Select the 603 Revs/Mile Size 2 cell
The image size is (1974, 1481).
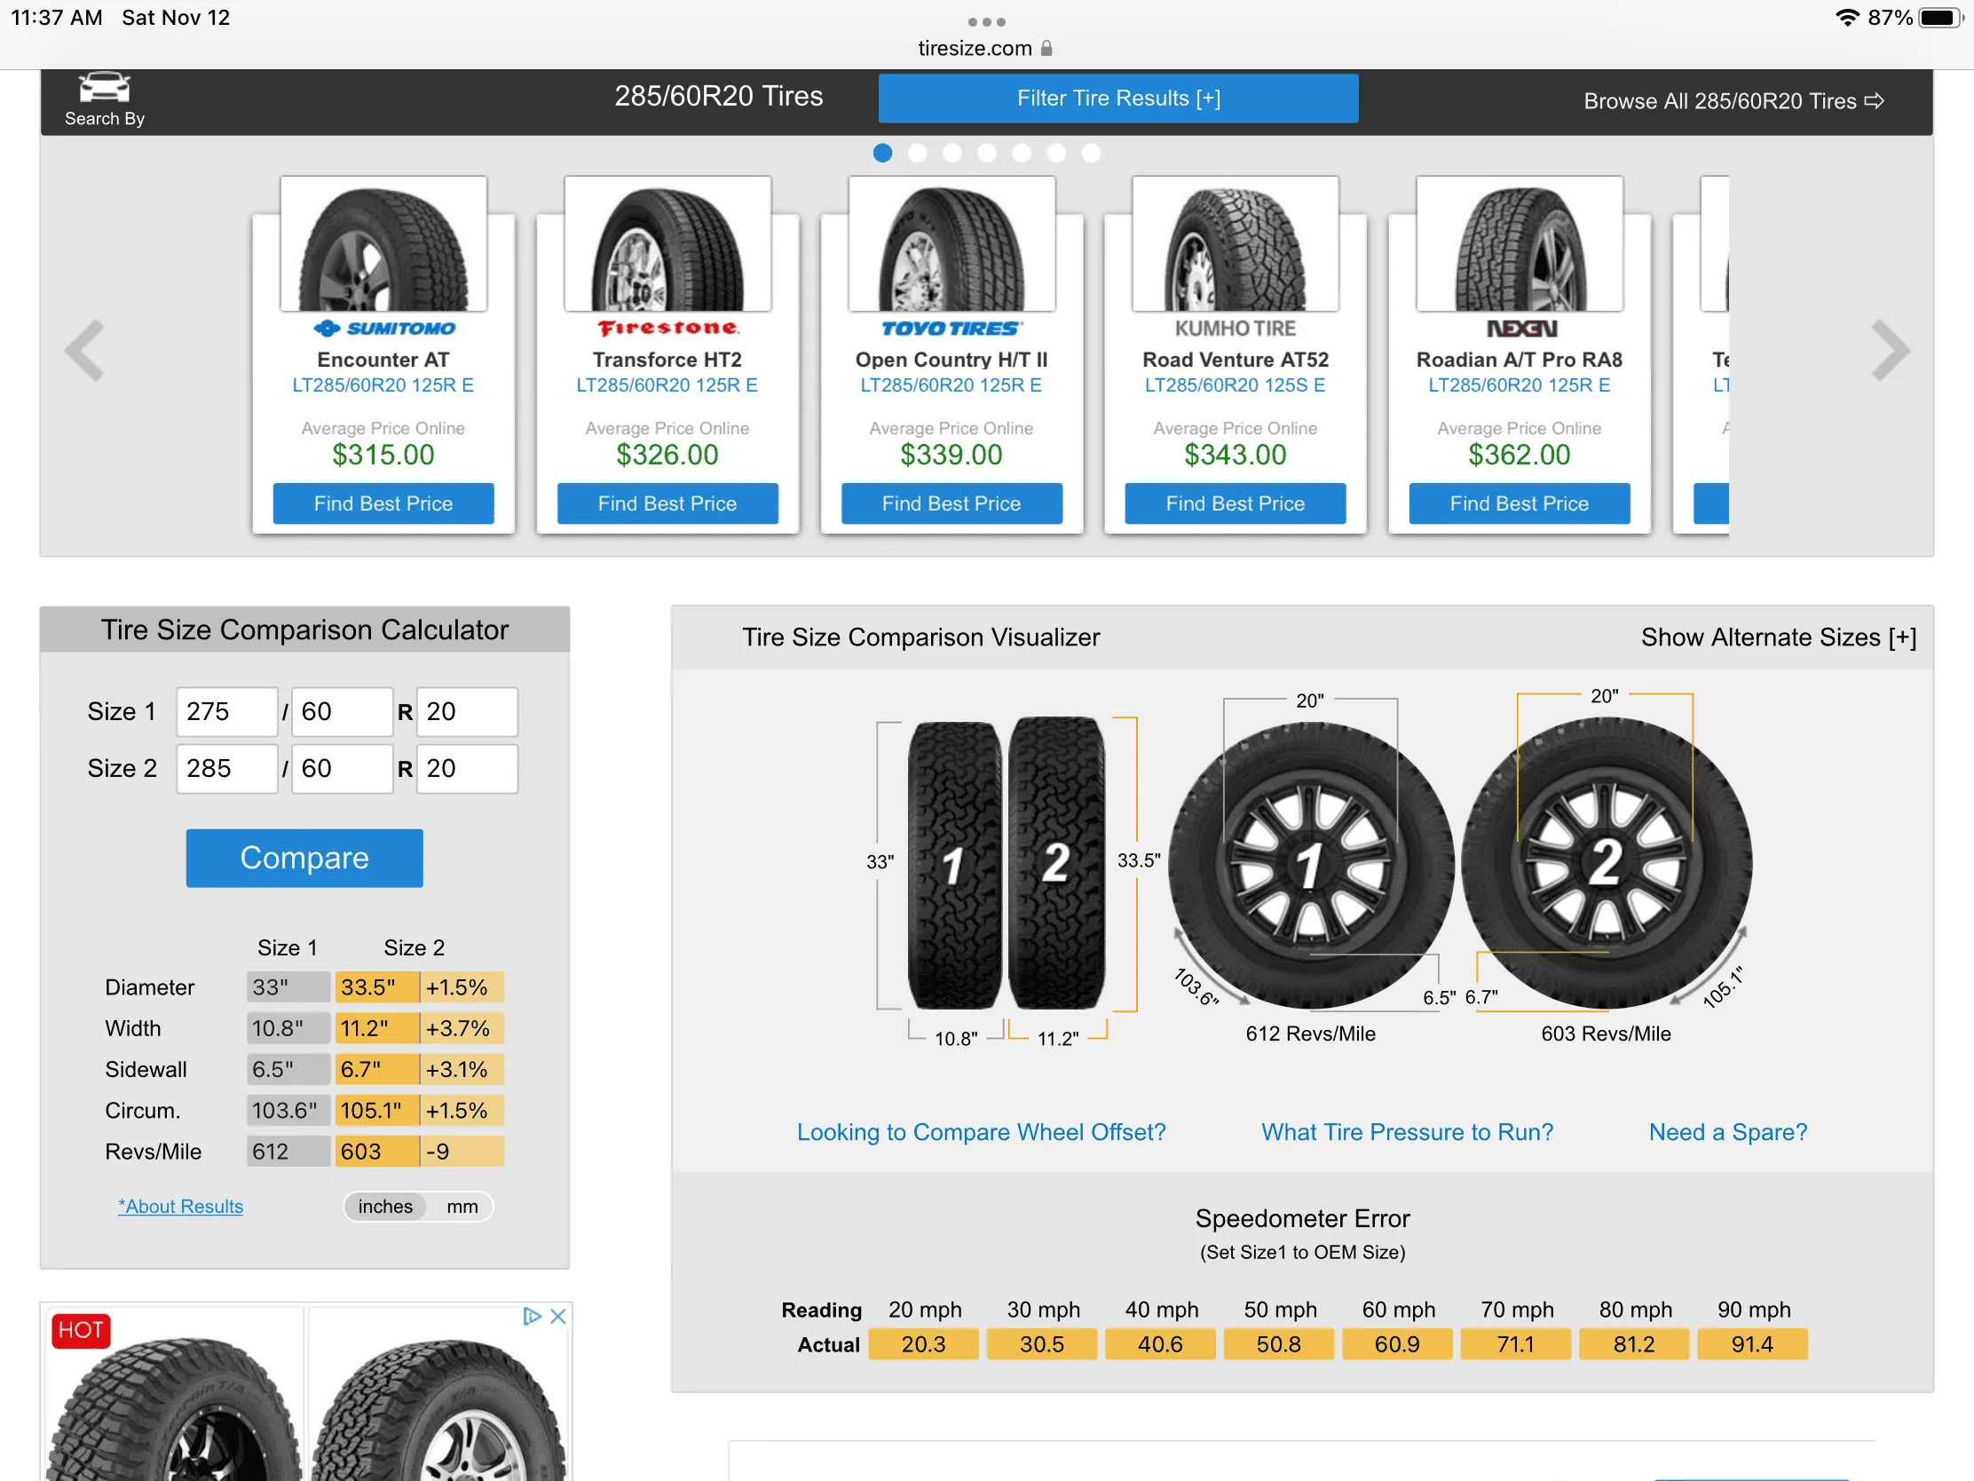376,1152
